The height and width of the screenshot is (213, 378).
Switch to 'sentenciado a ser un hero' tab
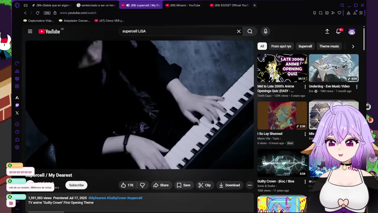click(x=96, y=5)
